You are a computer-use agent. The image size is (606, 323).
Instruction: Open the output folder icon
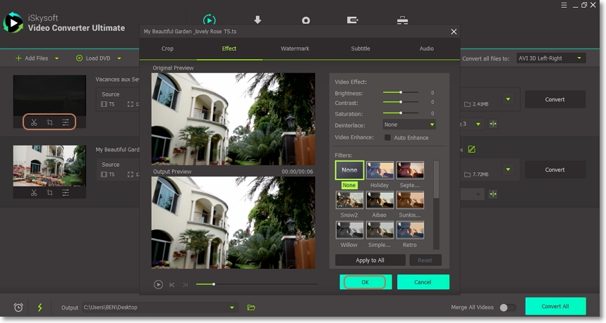tap(251, 308)
